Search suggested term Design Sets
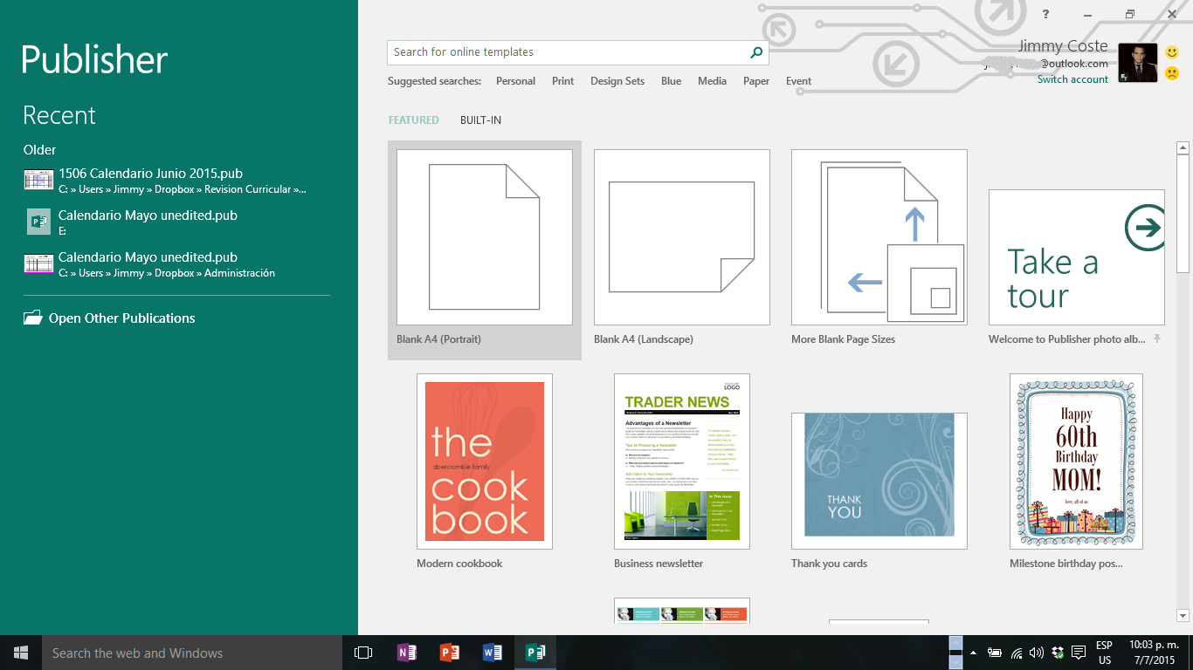The image size is (1193, 670). pyautogui.click(x=617, y=81)
